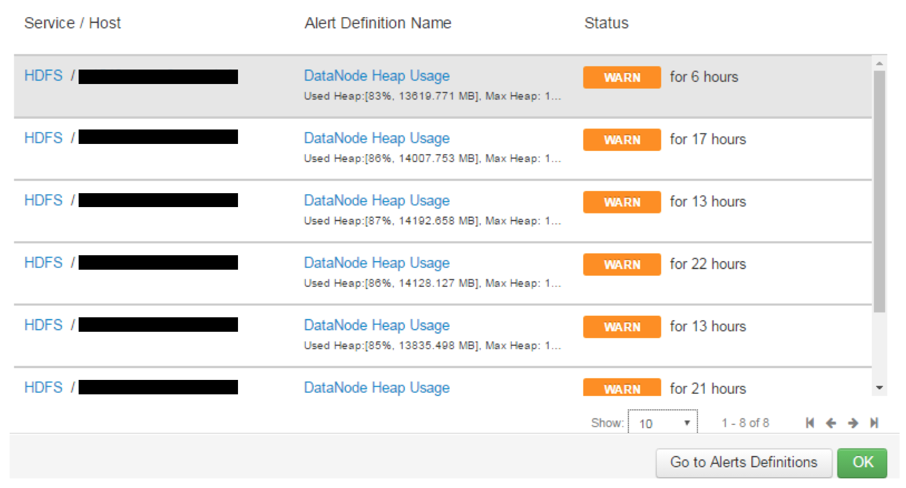Click HDFS link for the 22 hours alert
This screenshot has width=906, height=488.
point(43,263)
